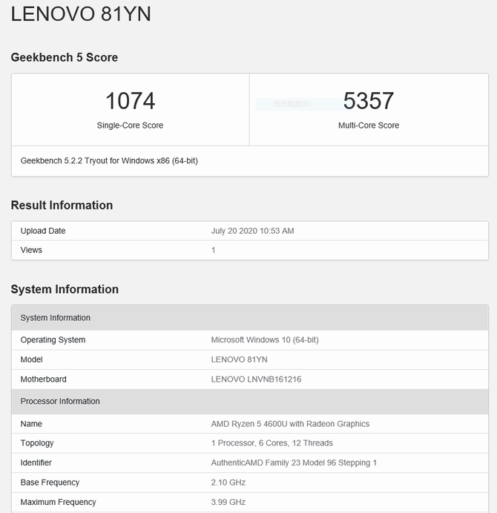Image resolution: width=497 pixels, height=513 pixels.
Task: Click the Multi-Core Score label
Action: [x=368, y=125]
